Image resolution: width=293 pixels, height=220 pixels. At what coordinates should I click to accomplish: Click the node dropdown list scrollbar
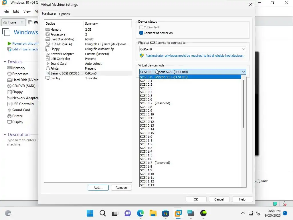point(243,104)
